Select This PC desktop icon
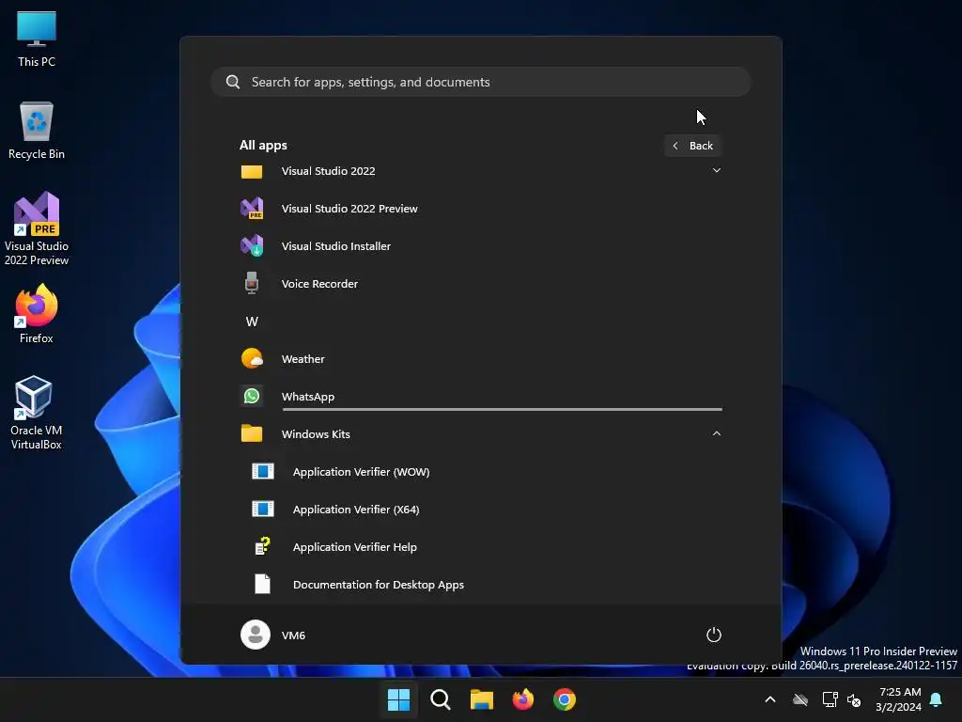962x722 pixels. [x=37, y=39]
